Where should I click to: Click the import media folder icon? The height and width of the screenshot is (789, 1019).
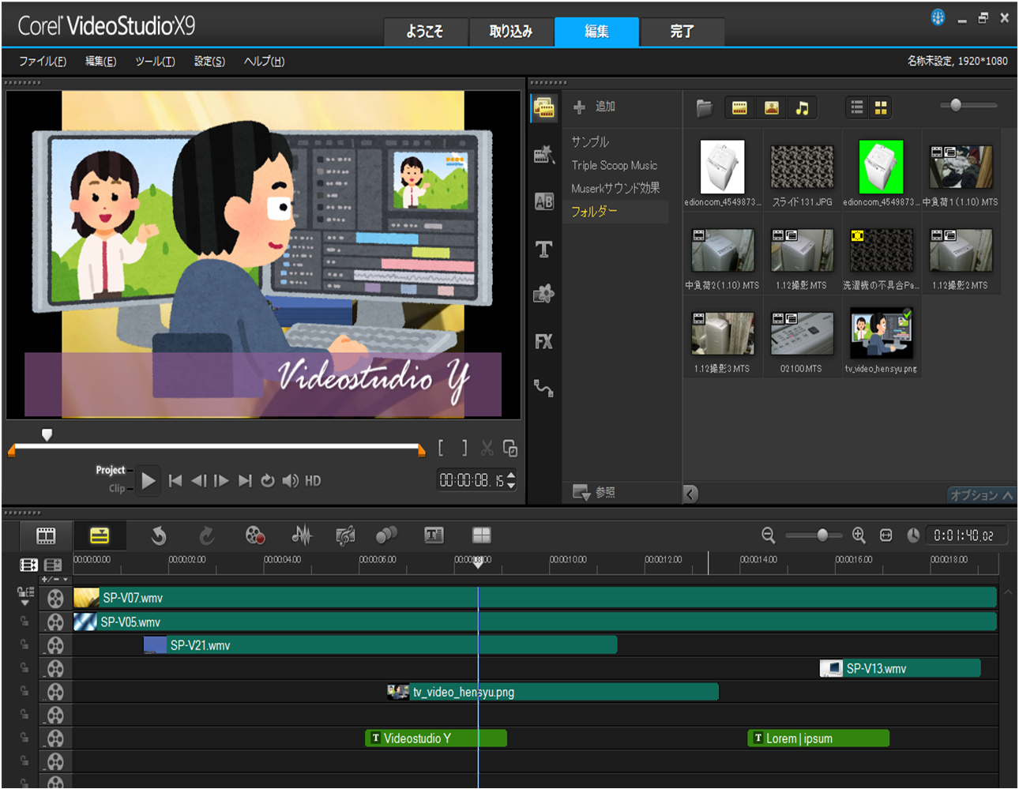pos(705,108)
